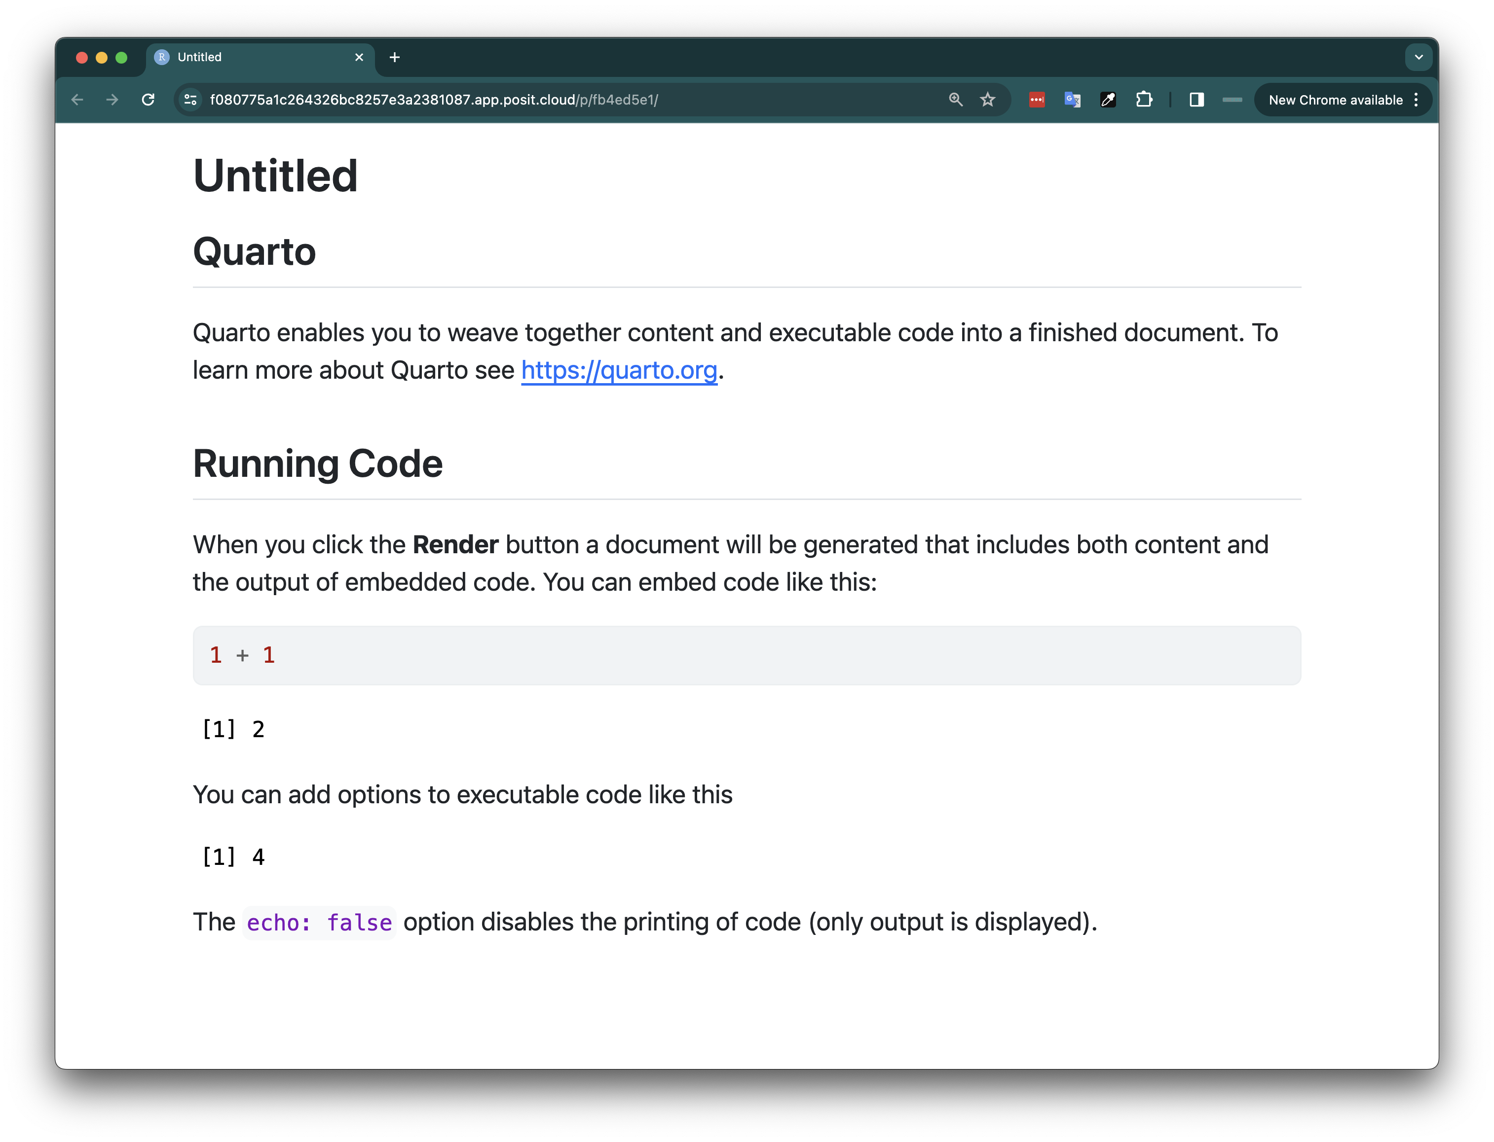Click the Untitled page title
The height and width of the screenshot is (1142, 1494).
(x=275, y=176)
